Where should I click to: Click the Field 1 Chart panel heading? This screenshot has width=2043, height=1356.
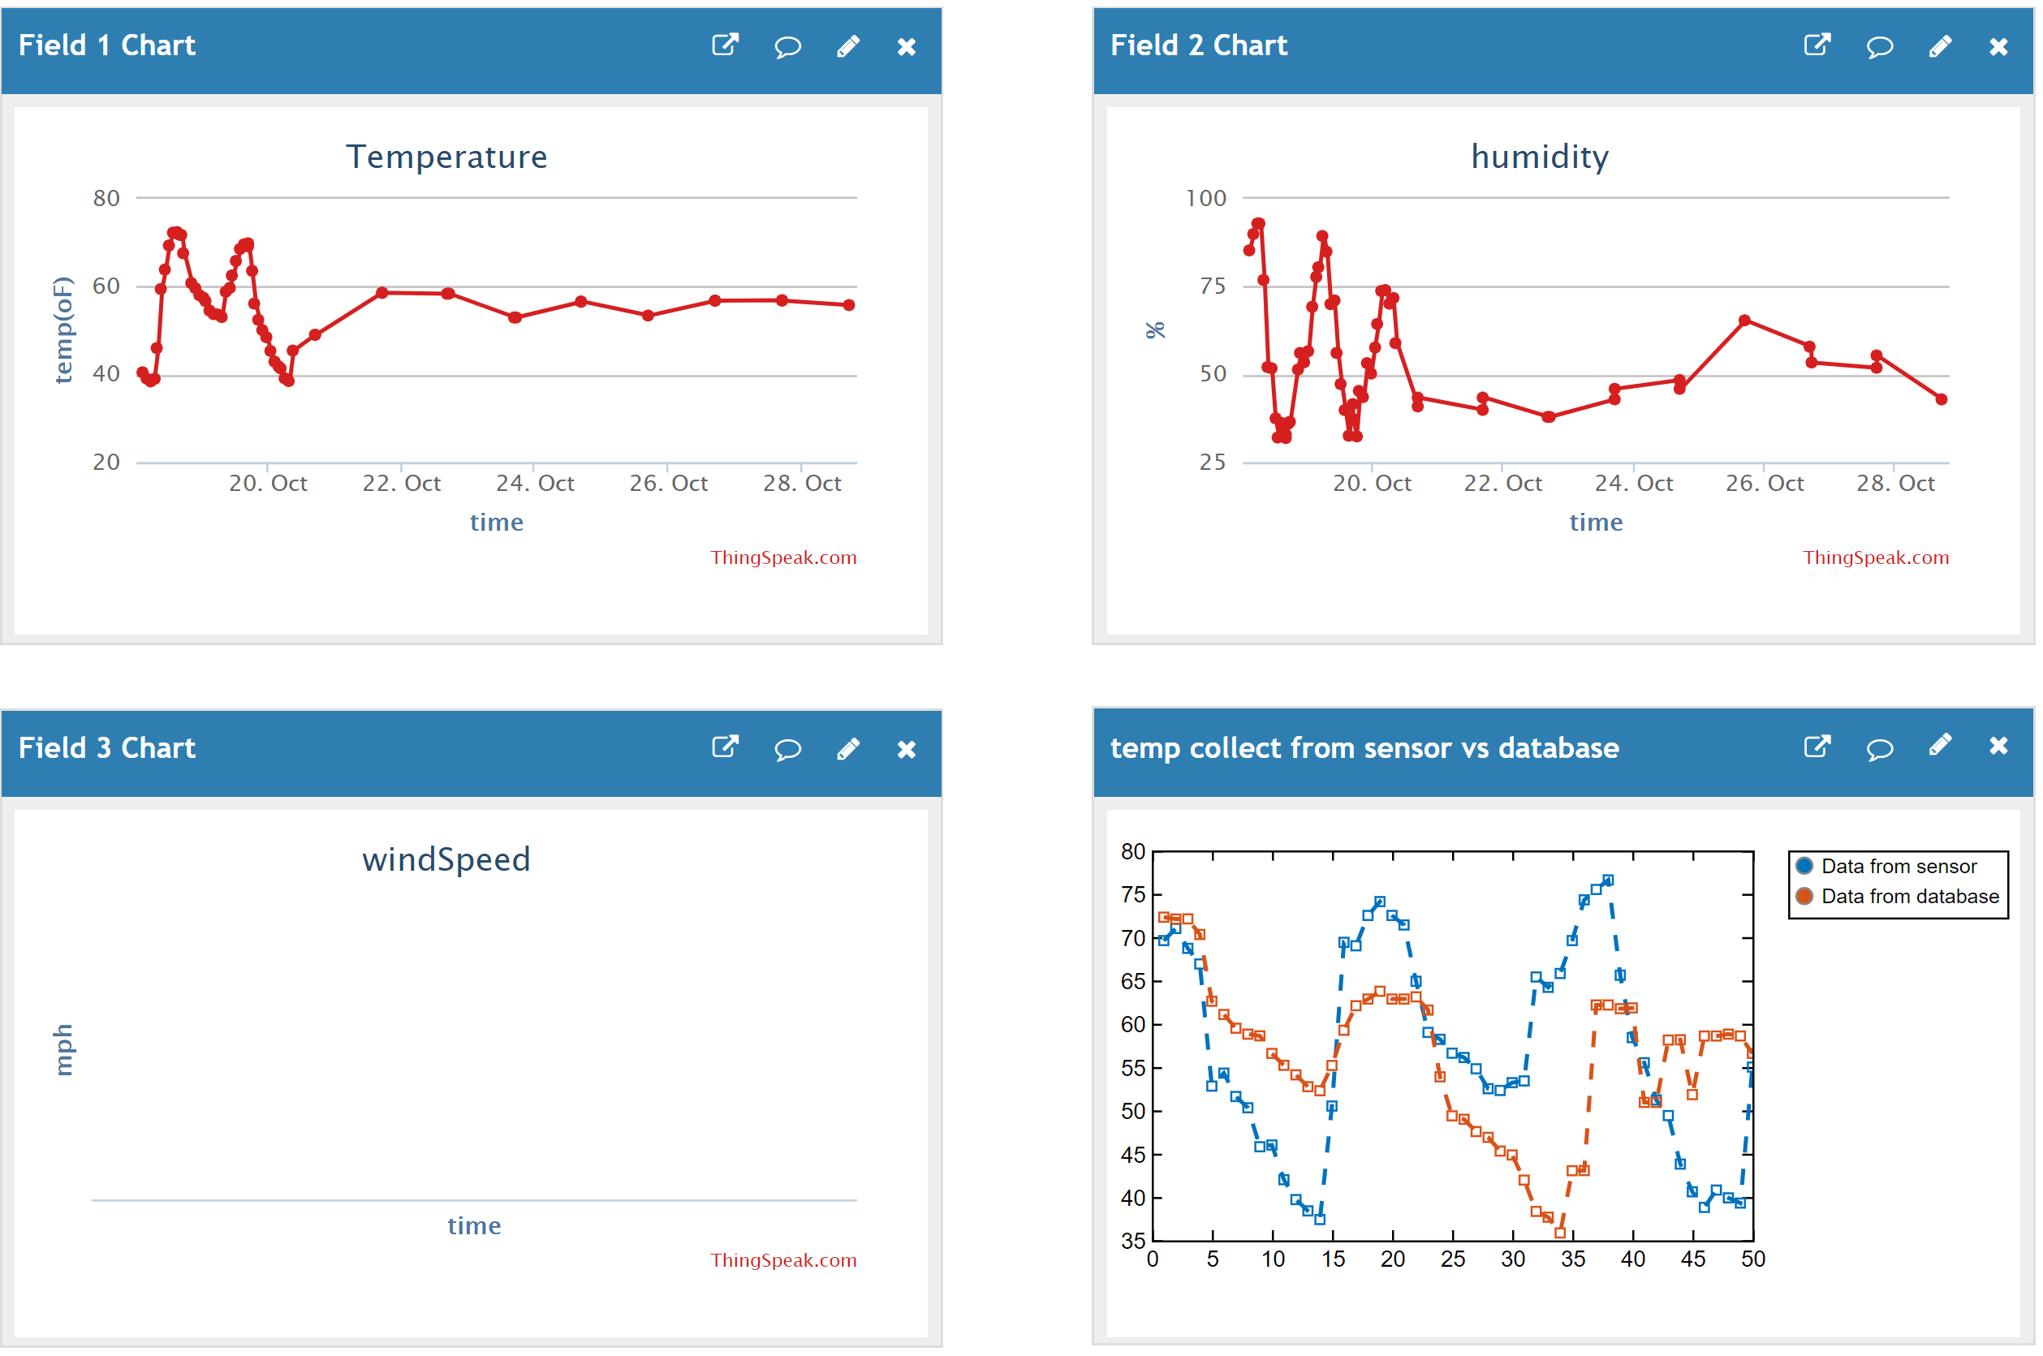[x=107, y=45]
